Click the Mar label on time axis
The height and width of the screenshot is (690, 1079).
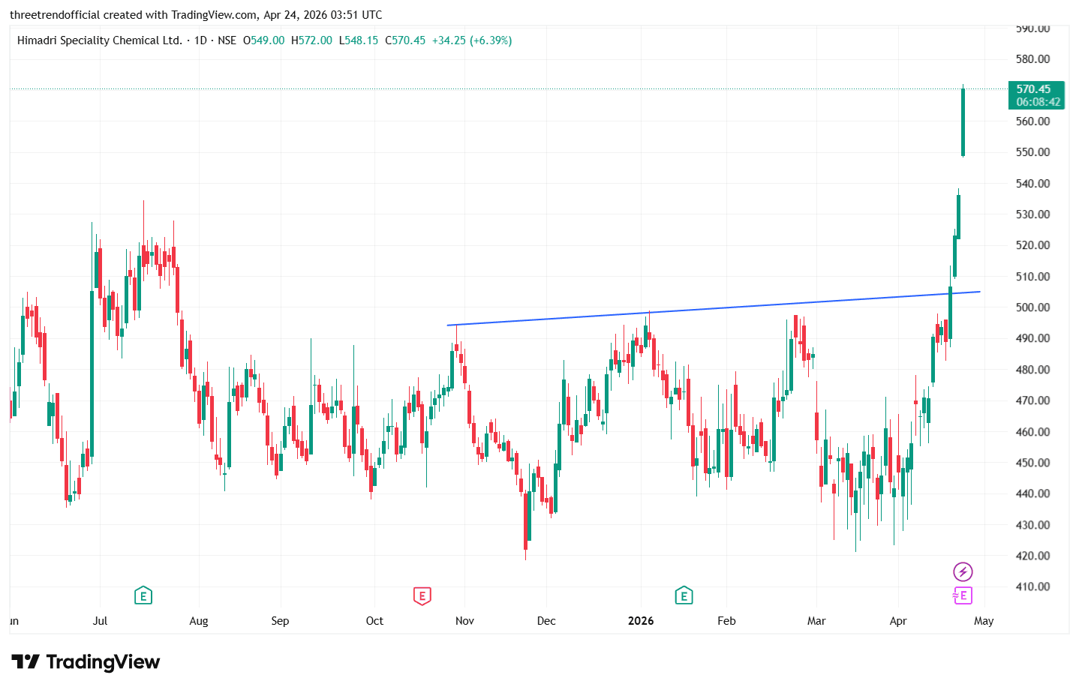click(816, 621)
